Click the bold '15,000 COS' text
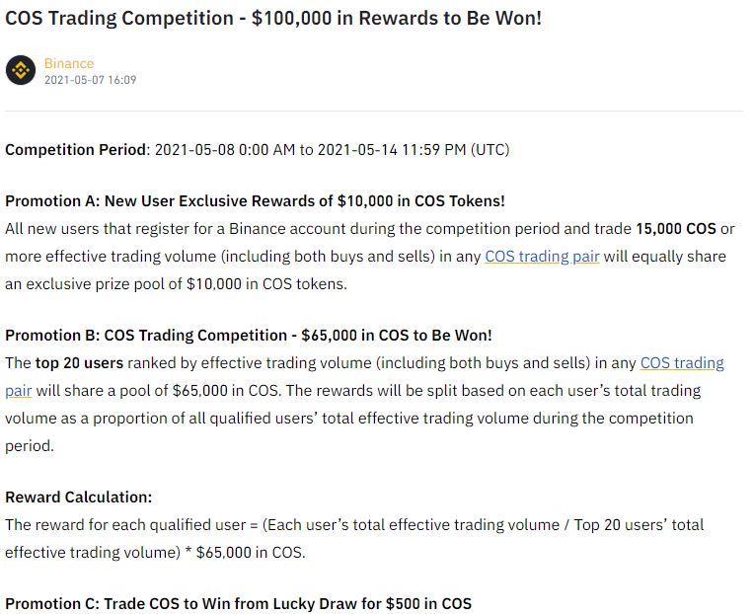 click(x=676, y=229)
